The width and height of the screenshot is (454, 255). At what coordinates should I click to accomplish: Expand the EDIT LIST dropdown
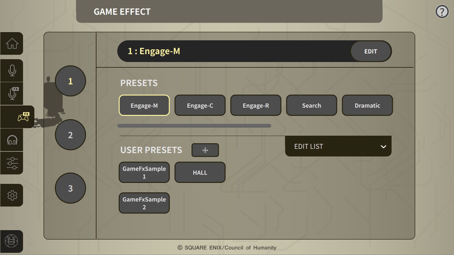[338, 146]
